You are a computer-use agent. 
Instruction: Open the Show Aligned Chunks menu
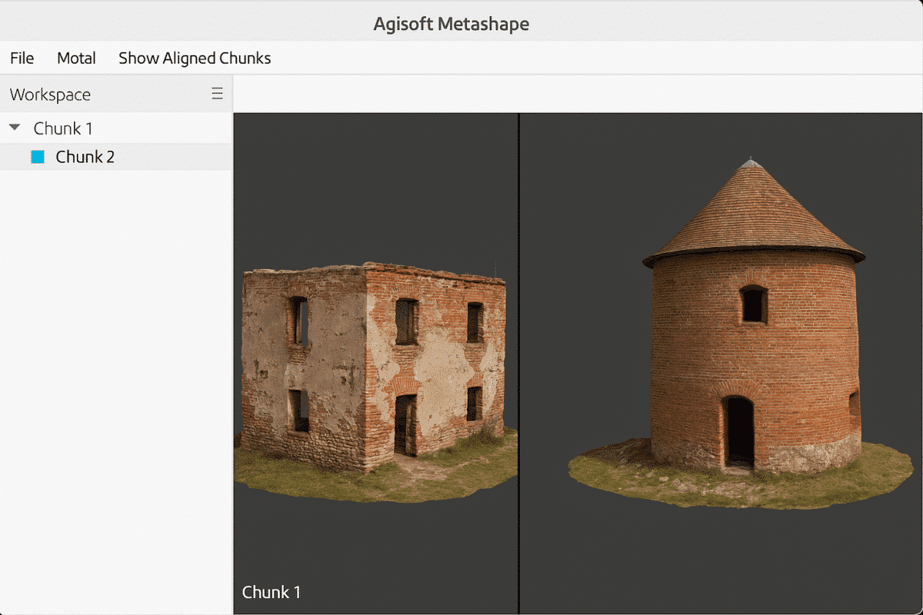(x=195, y=58)
